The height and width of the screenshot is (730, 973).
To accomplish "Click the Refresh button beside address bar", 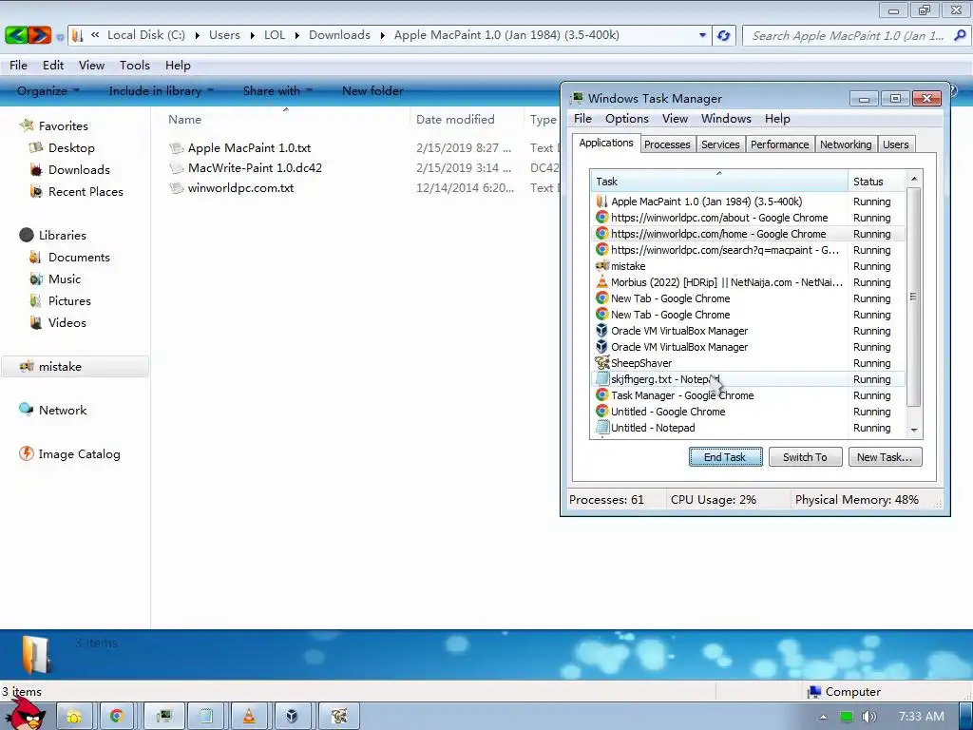I will pyautogui.click(x=723, y=35).
